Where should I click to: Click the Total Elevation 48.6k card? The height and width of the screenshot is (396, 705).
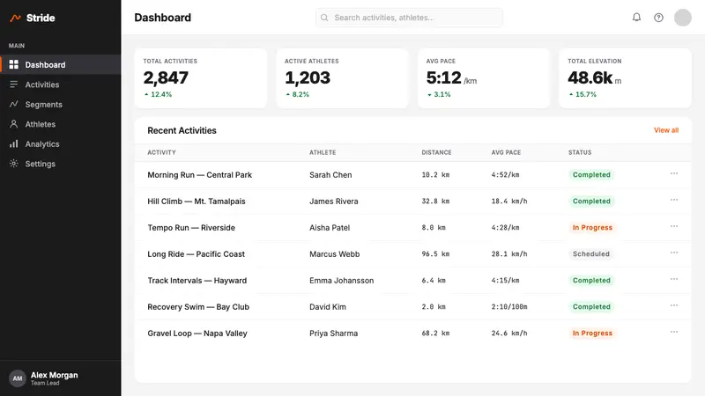(x=625, y=78)
